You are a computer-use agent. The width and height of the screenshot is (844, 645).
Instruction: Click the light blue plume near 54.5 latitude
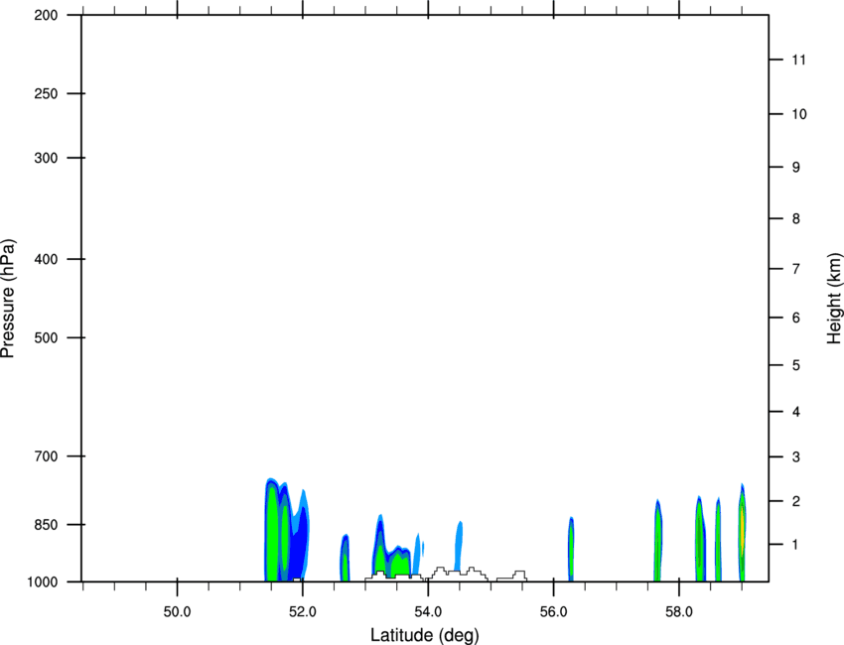459,546
